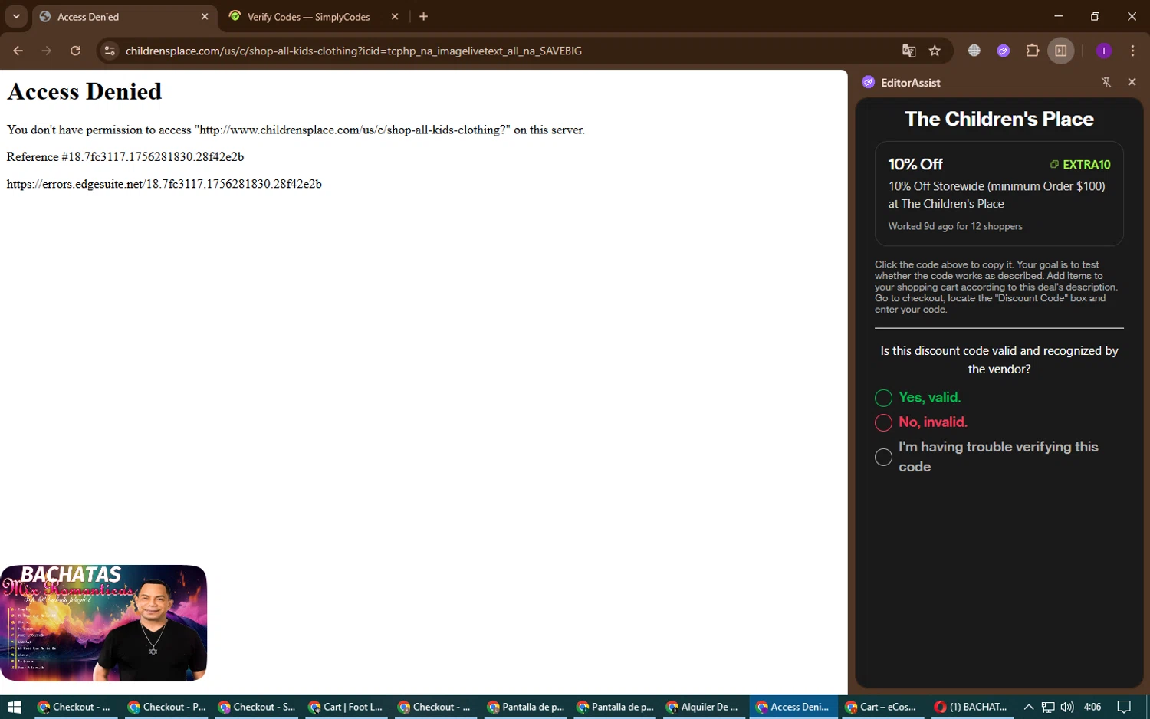1150x719 pixels.
Task: Go forward to the next page
Action: click(47, 51)
